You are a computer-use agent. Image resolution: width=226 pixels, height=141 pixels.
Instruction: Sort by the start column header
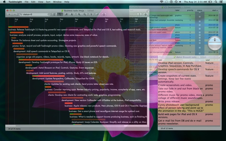(x=215, y=10)
